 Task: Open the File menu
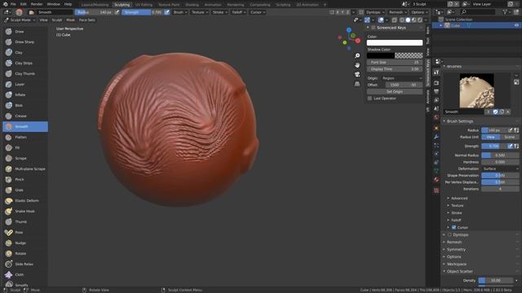13,4
